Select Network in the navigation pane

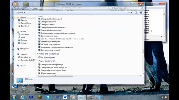tap(23, 66)
